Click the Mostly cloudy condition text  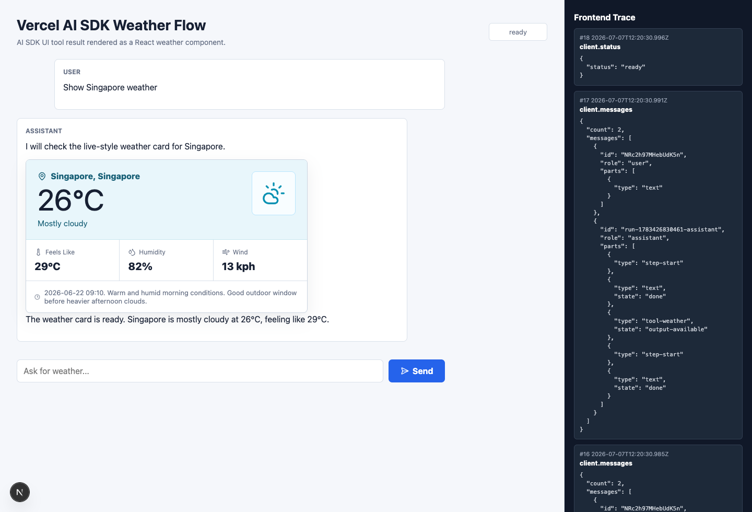[63, 224]
